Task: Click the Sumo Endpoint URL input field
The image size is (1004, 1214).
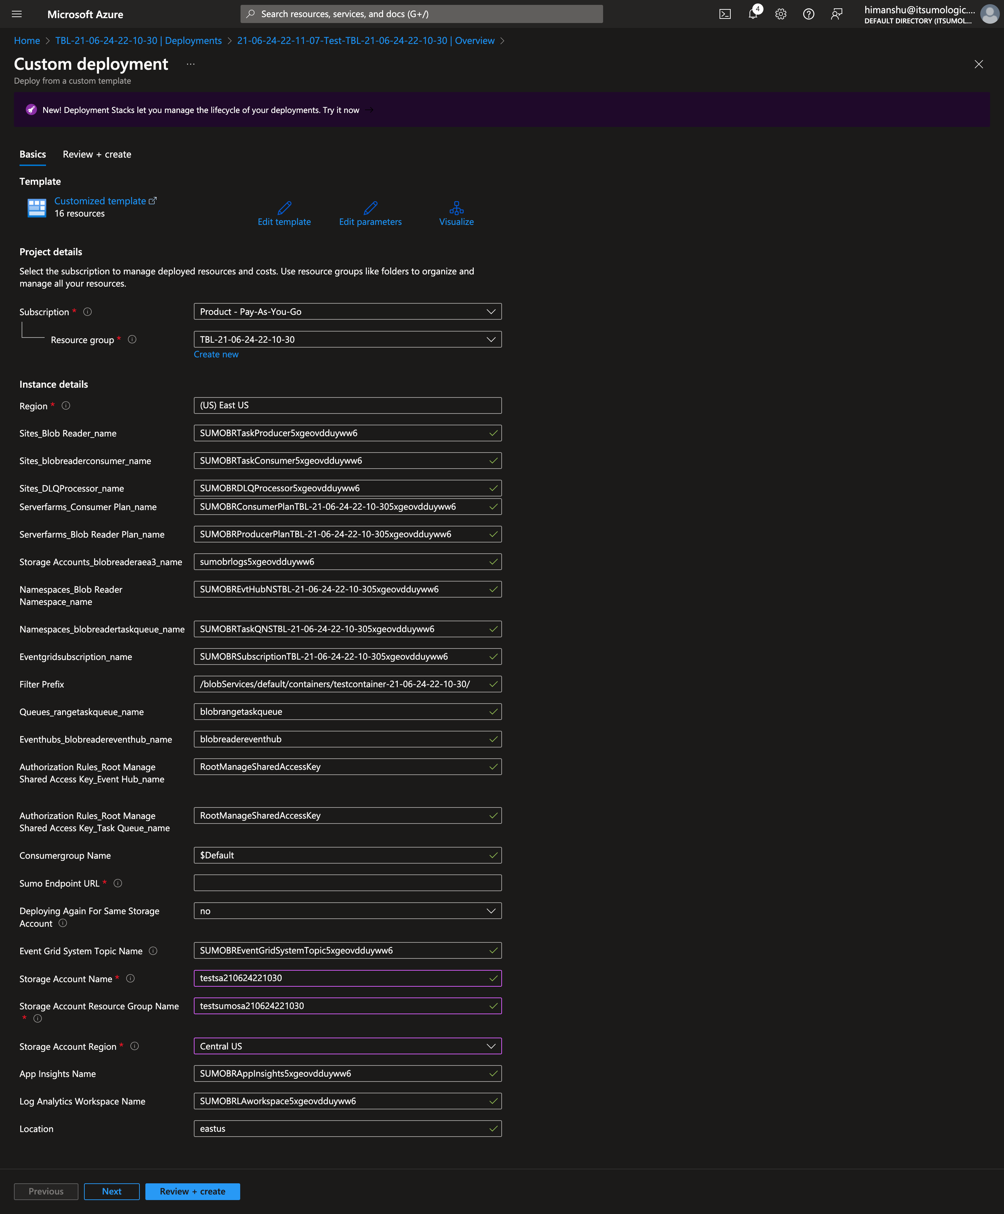Action: (347, 883)
